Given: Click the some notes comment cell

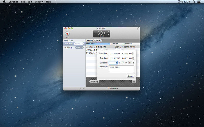Looking at the screenshot, I should (x=130, y=47).
